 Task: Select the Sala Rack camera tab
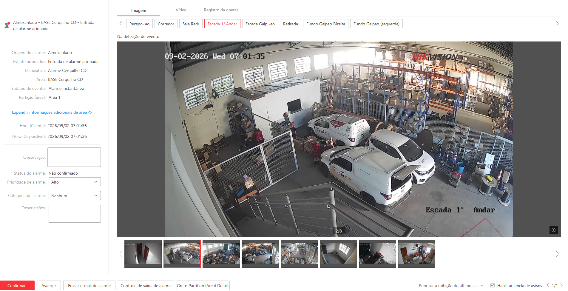[191, 24]
